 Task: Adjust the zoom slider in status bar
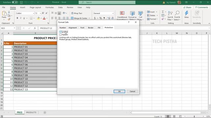(x=194, y=116)
